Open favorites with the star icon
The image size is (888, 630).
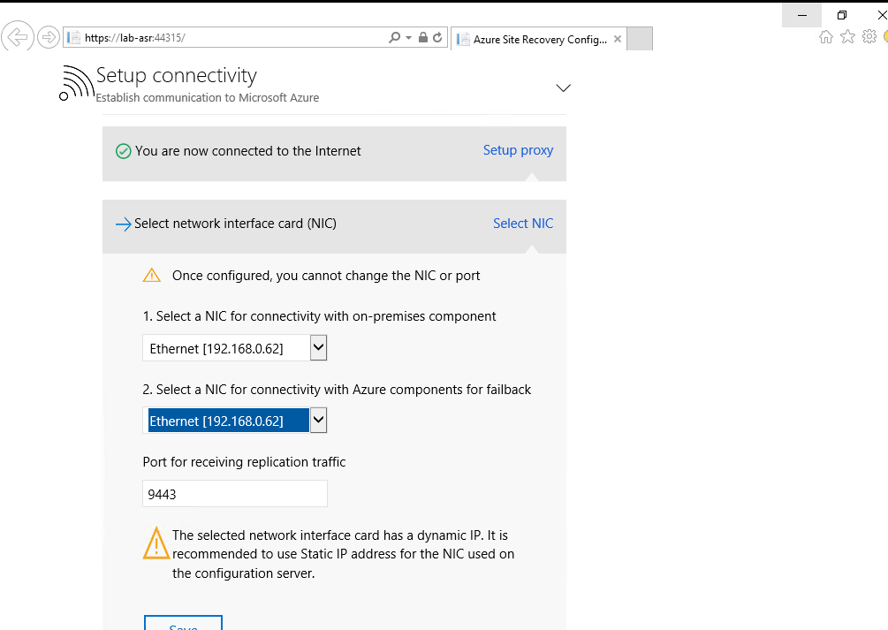click(x=847, y=37)
